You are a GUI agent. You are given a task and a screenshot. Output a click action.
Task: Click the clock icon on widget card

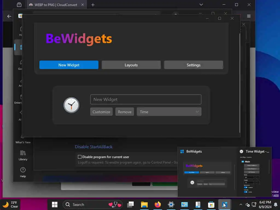pos(71,105)
